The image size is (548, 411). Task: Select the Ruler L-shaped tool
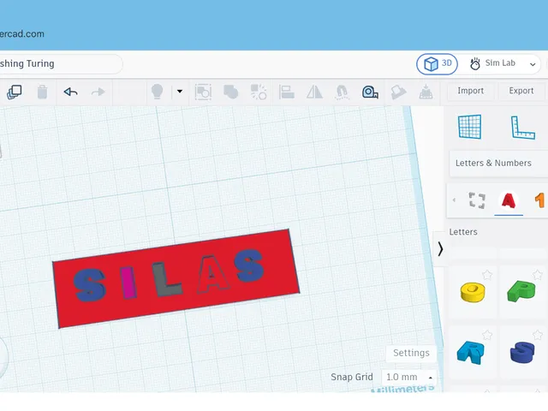[x=523, y=128]
